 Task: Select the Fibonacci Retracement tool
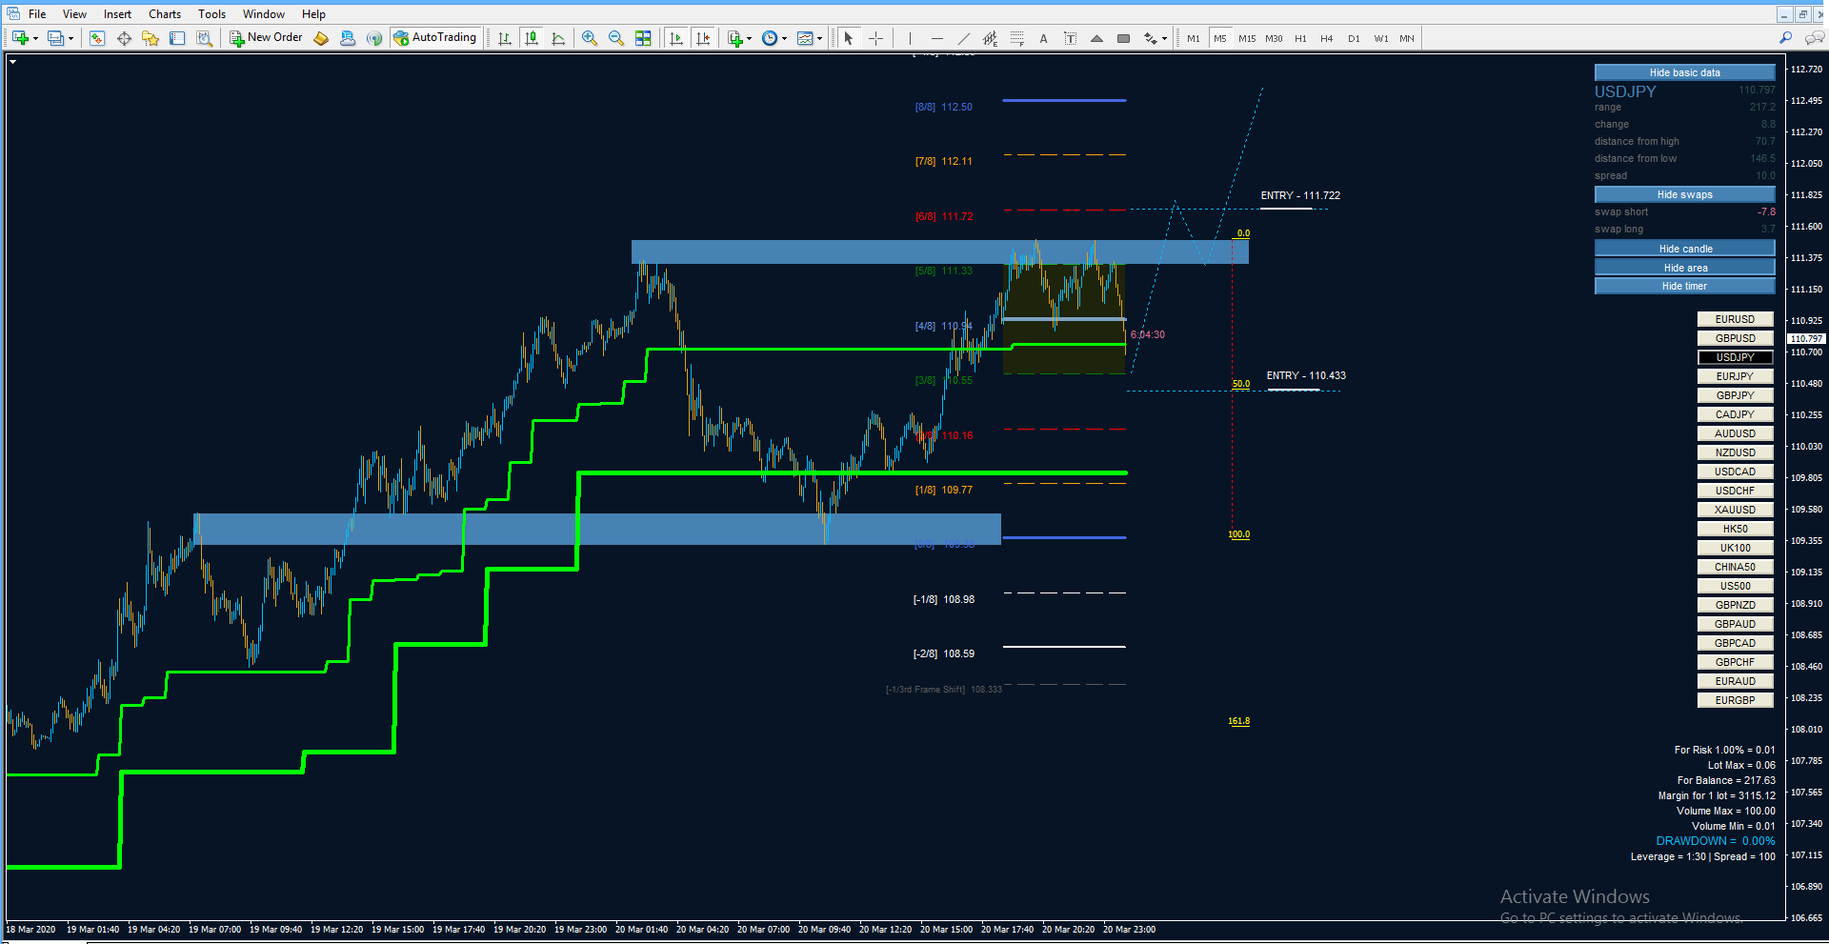click(1016, 38)
